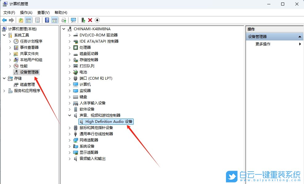Toggle the Show/Hide Console Tree icon
The image size is (304, 184).
pos(28,20)
